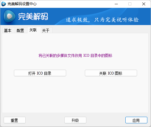
Task: Click the blue play-button logo in banner
Action: click(9, 16)
